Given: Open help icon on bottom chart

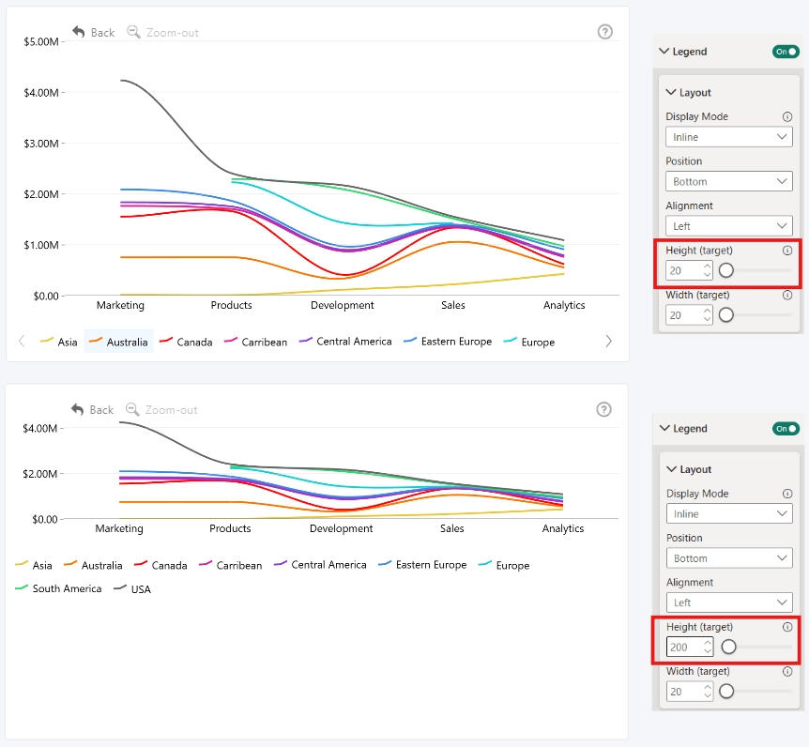Looking at the screenshot, I should [603, 409].
